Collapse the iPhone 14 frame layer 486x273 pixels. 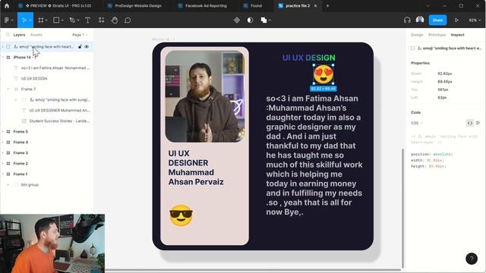[3, 58]
